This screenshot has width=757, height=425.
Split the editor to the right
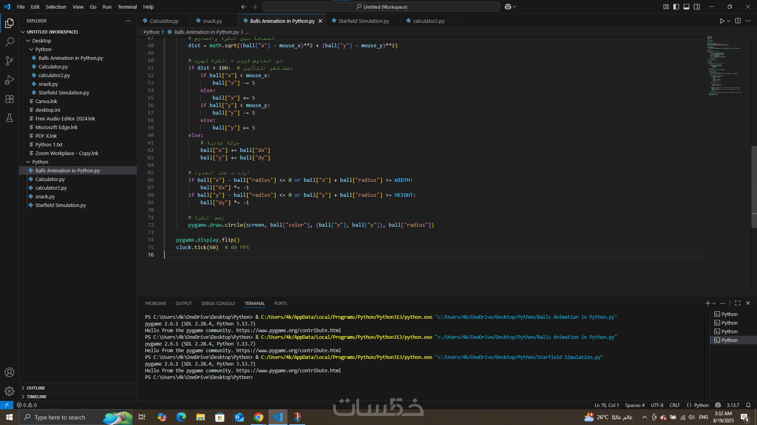[x=738, y=21]
